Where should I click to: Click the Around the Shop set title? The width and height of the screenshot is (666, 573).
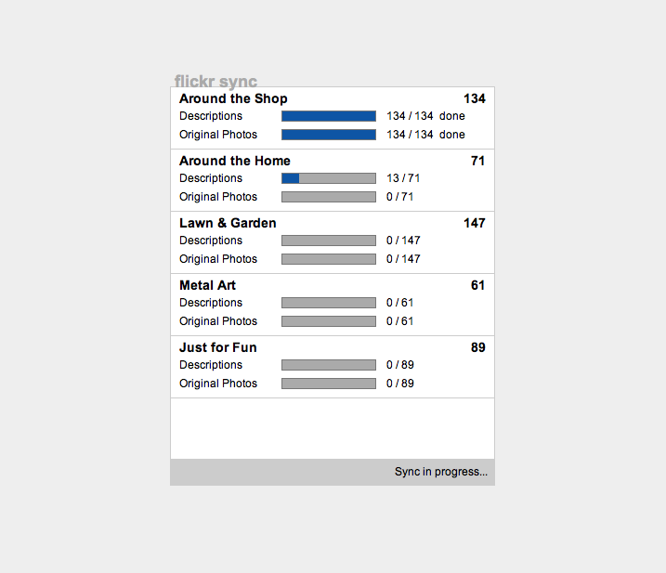233,98
